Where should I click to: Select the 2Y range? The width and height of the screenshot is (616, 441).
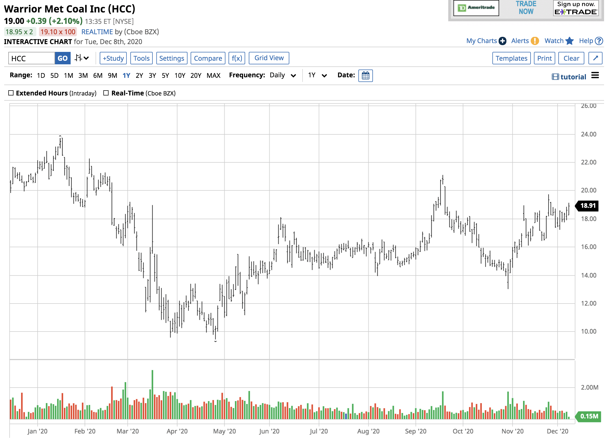pos(139,75)
